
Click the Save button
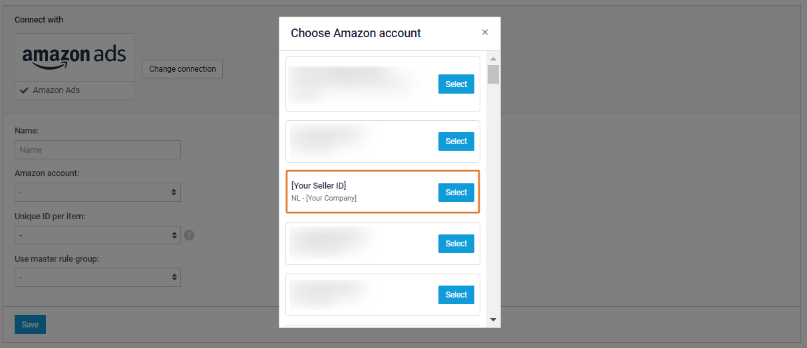point(30,325)
